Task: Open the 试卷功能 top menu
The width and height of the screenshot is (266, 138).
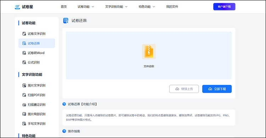Action: (83, 7)
